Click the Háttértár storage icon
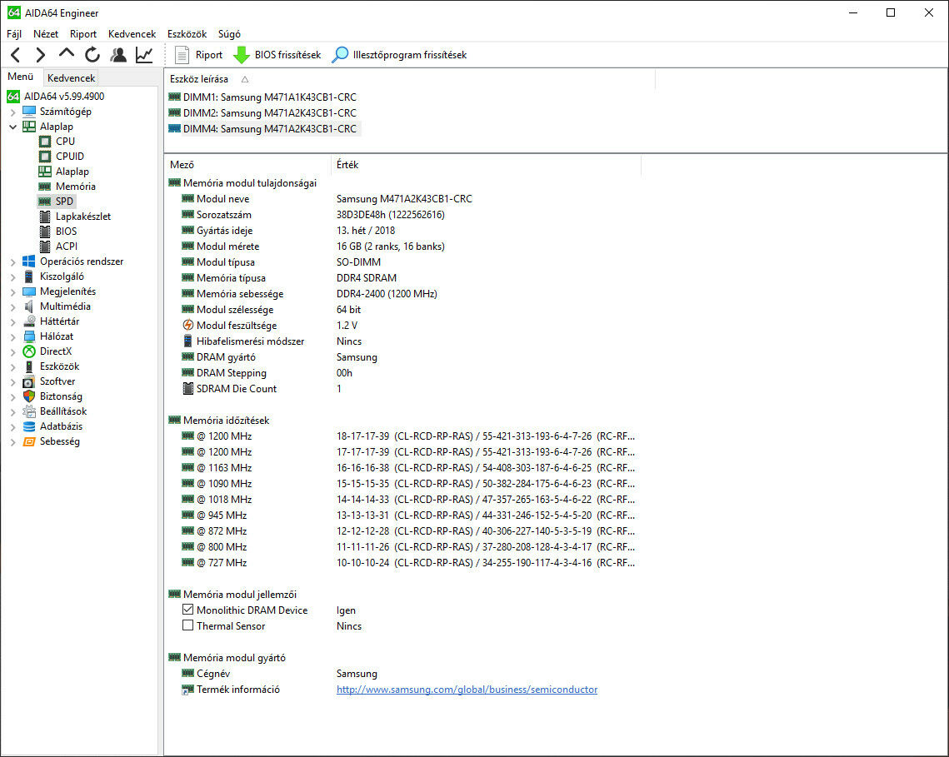Screen dimensions: 949x757 (28, 321)
